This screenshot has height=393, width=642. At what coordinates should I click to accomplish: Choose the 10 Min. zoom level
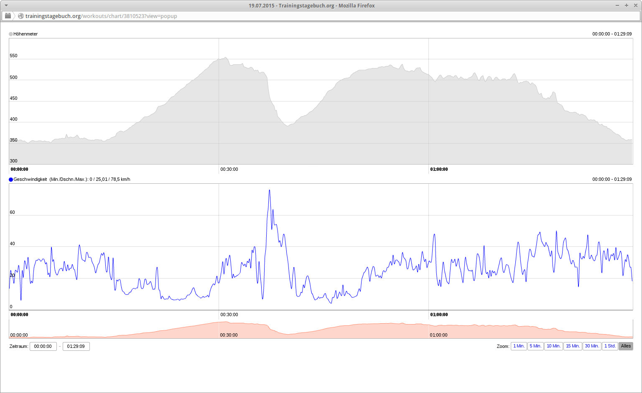pos(553,346)
